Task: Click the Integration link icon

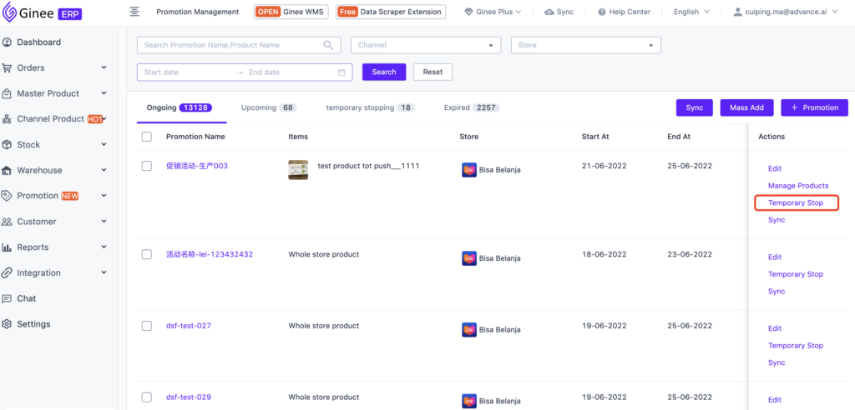Action: pyautogui.click(x=7, y=272)
